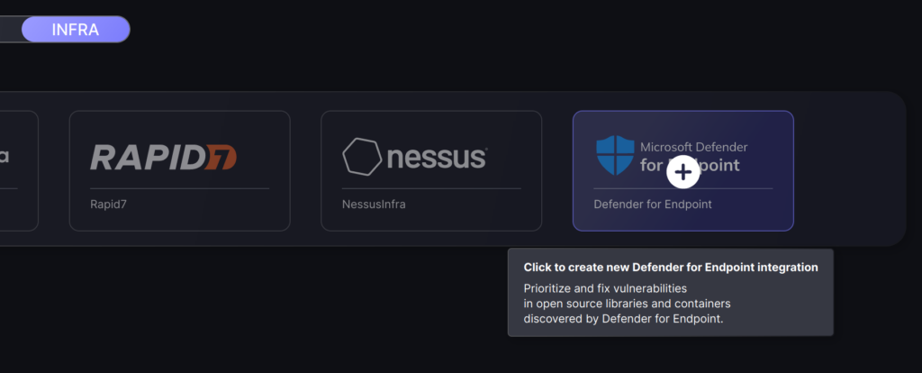Click the Nessus hexagon logo icon
This screenshot has width=922, height=373.
click(x=362, y=157)
